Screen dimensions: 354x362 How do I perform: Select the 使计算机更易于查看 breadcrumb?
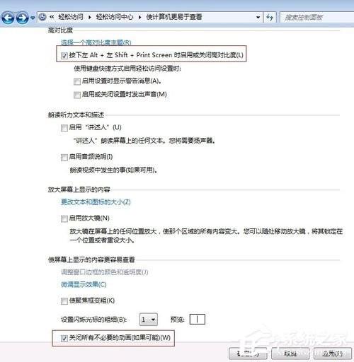click(x=174, y=17)
